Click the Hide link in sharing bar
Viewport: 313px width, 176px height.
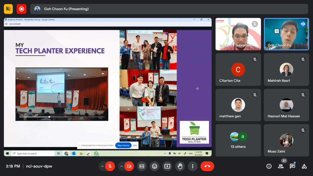[x=135, y=145]
